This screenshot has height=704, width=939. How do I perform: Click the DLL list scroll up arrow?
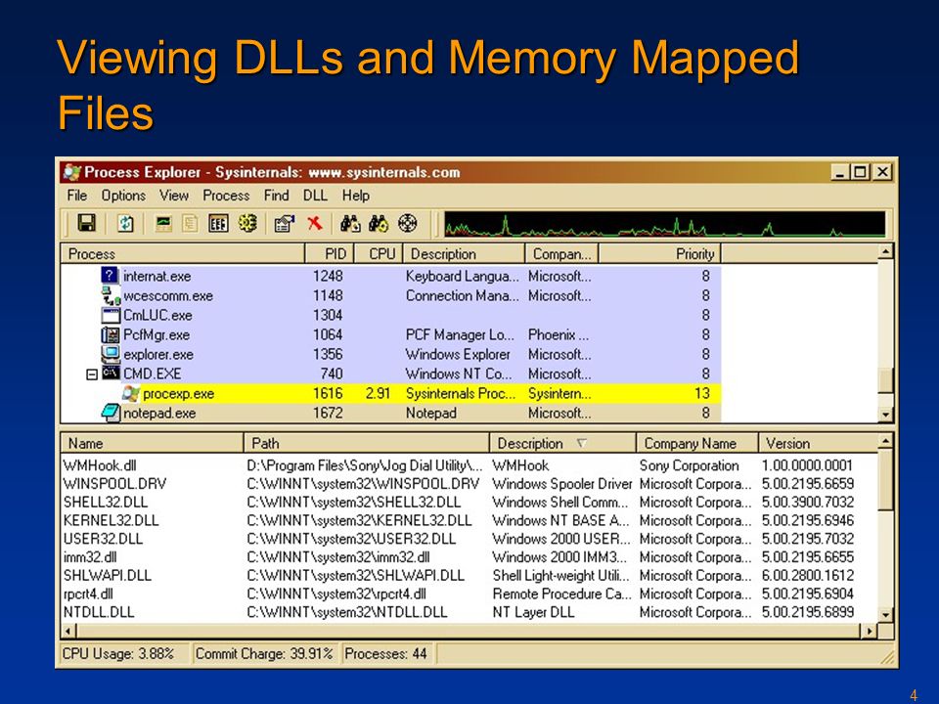(x=886, y=441)
